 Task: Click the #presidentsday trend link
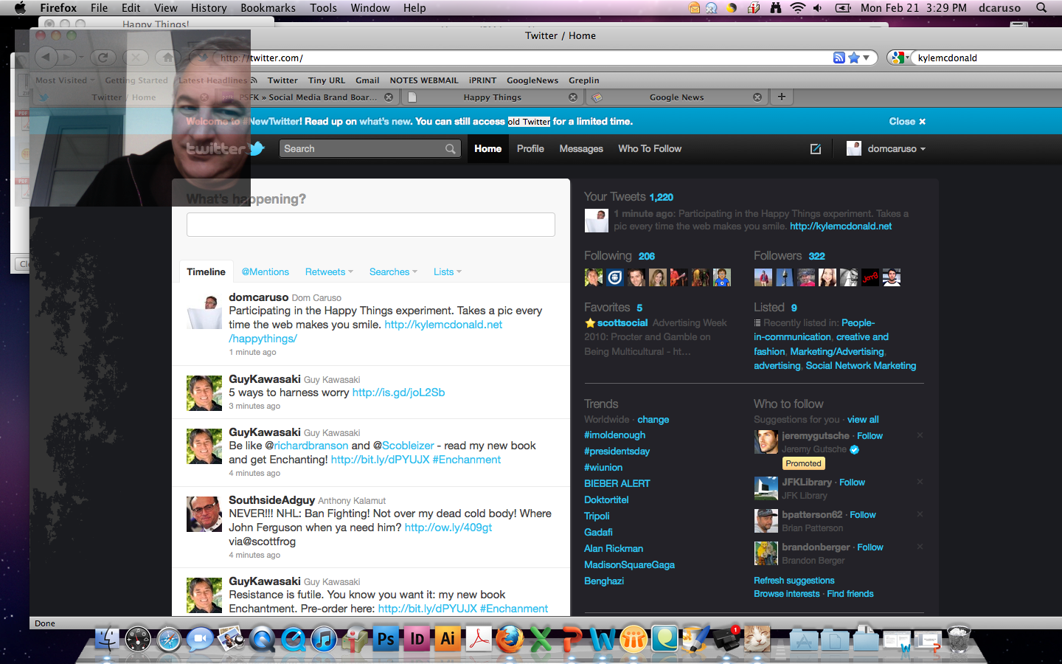click(x=617, y=452)
